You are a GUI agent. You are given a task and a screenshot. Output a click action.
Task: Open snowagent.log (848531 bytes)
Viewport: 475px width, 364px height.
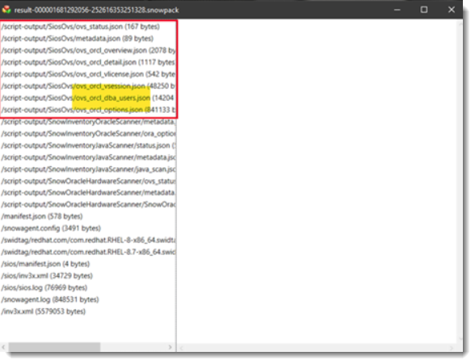point(50,299)
